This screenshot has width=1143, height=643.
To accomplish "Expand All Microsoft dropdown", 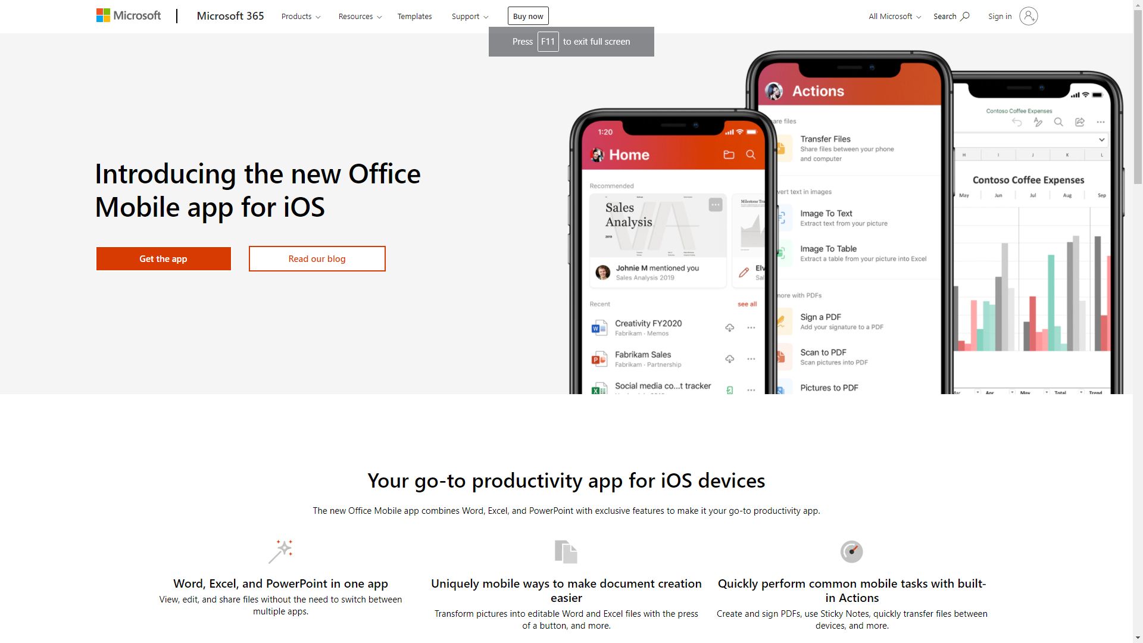I will click(x=894, y=15).
